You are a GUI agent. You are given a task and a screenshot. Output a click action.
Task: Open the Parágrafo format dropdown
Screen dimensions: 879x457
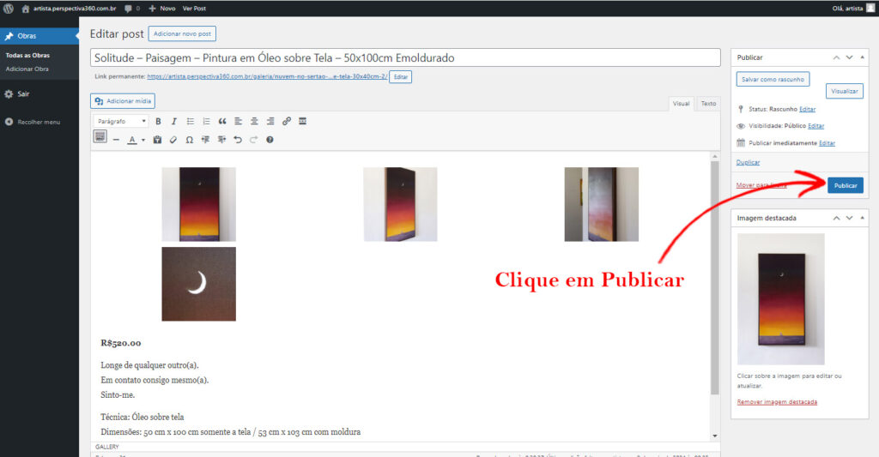[121, 121]
